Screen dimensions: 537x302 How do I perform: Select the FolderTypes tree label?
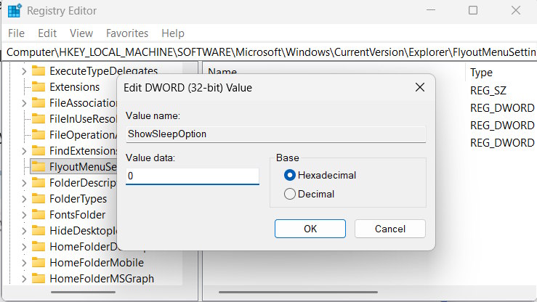(78, 199)
